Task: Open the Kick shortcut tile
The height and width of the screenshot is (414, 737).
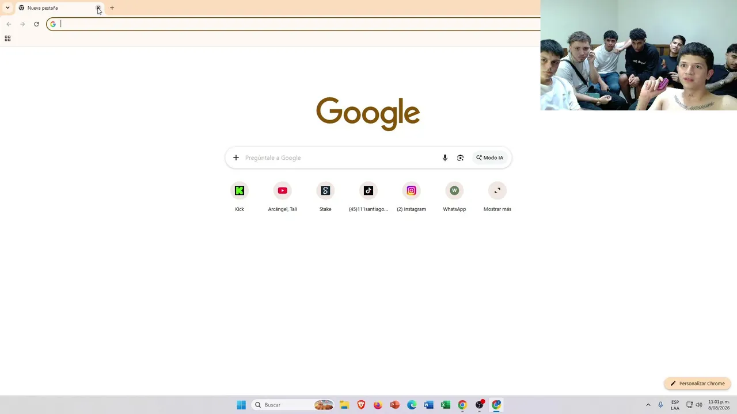Action: tap(240, 197)
